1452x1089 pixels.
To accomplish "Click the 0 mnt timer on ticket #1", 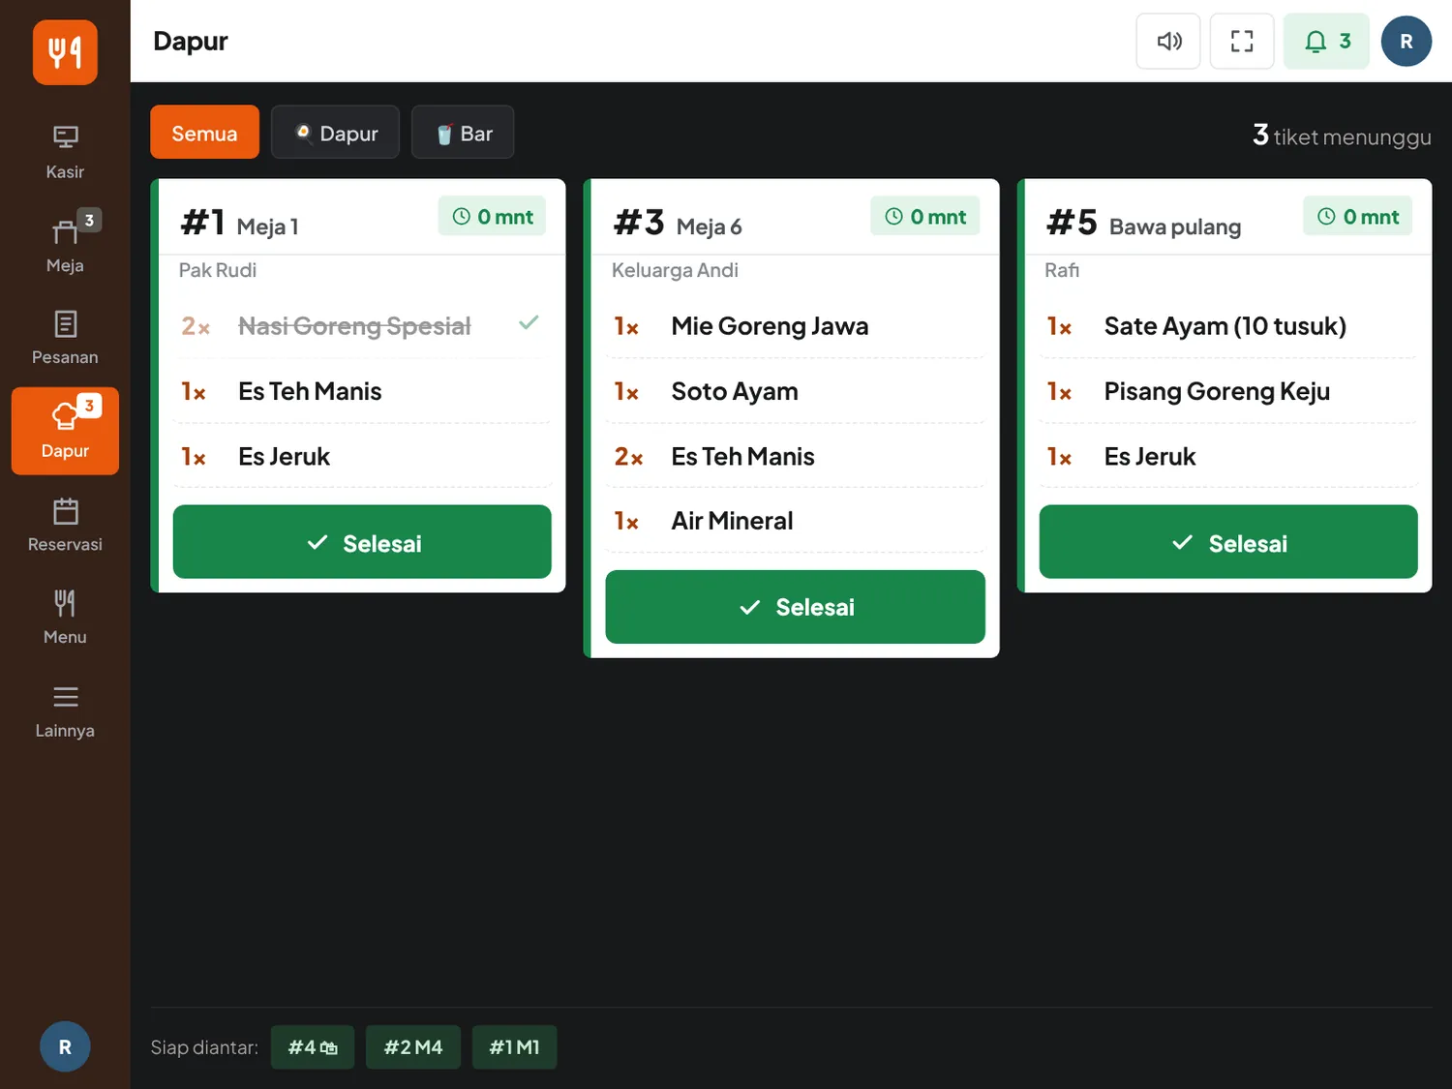I will point(493,217).
